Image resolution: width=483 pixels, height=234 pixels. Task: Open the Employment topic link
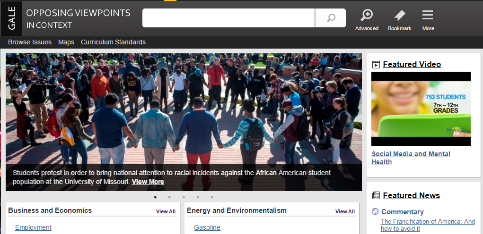click(x=33, y=227)
